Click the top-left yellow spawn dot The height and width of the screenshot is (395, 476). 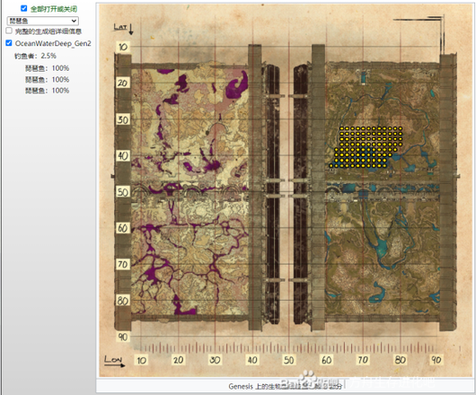tap(341, 128)
